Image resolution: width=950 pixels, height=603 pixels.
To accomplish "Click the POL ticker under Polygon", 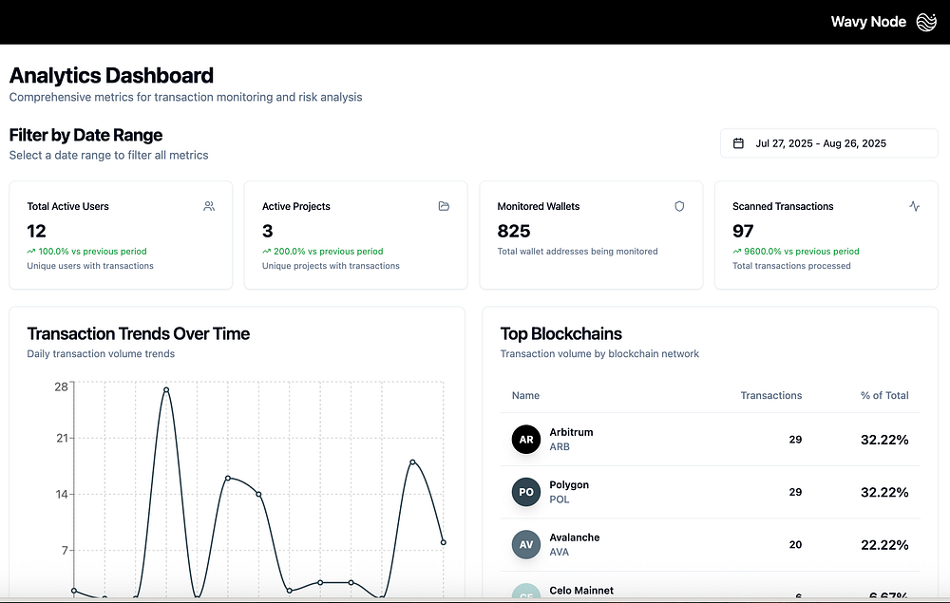I will 560,499.
